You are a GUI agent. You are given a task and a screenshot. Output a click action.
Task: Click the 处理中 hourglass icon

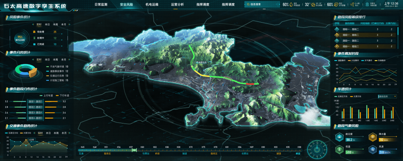[x=34, y=38]
